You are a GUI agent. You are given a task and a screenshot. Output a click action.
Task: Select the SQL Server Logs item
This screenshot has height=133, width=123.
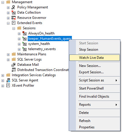(29, 59)
